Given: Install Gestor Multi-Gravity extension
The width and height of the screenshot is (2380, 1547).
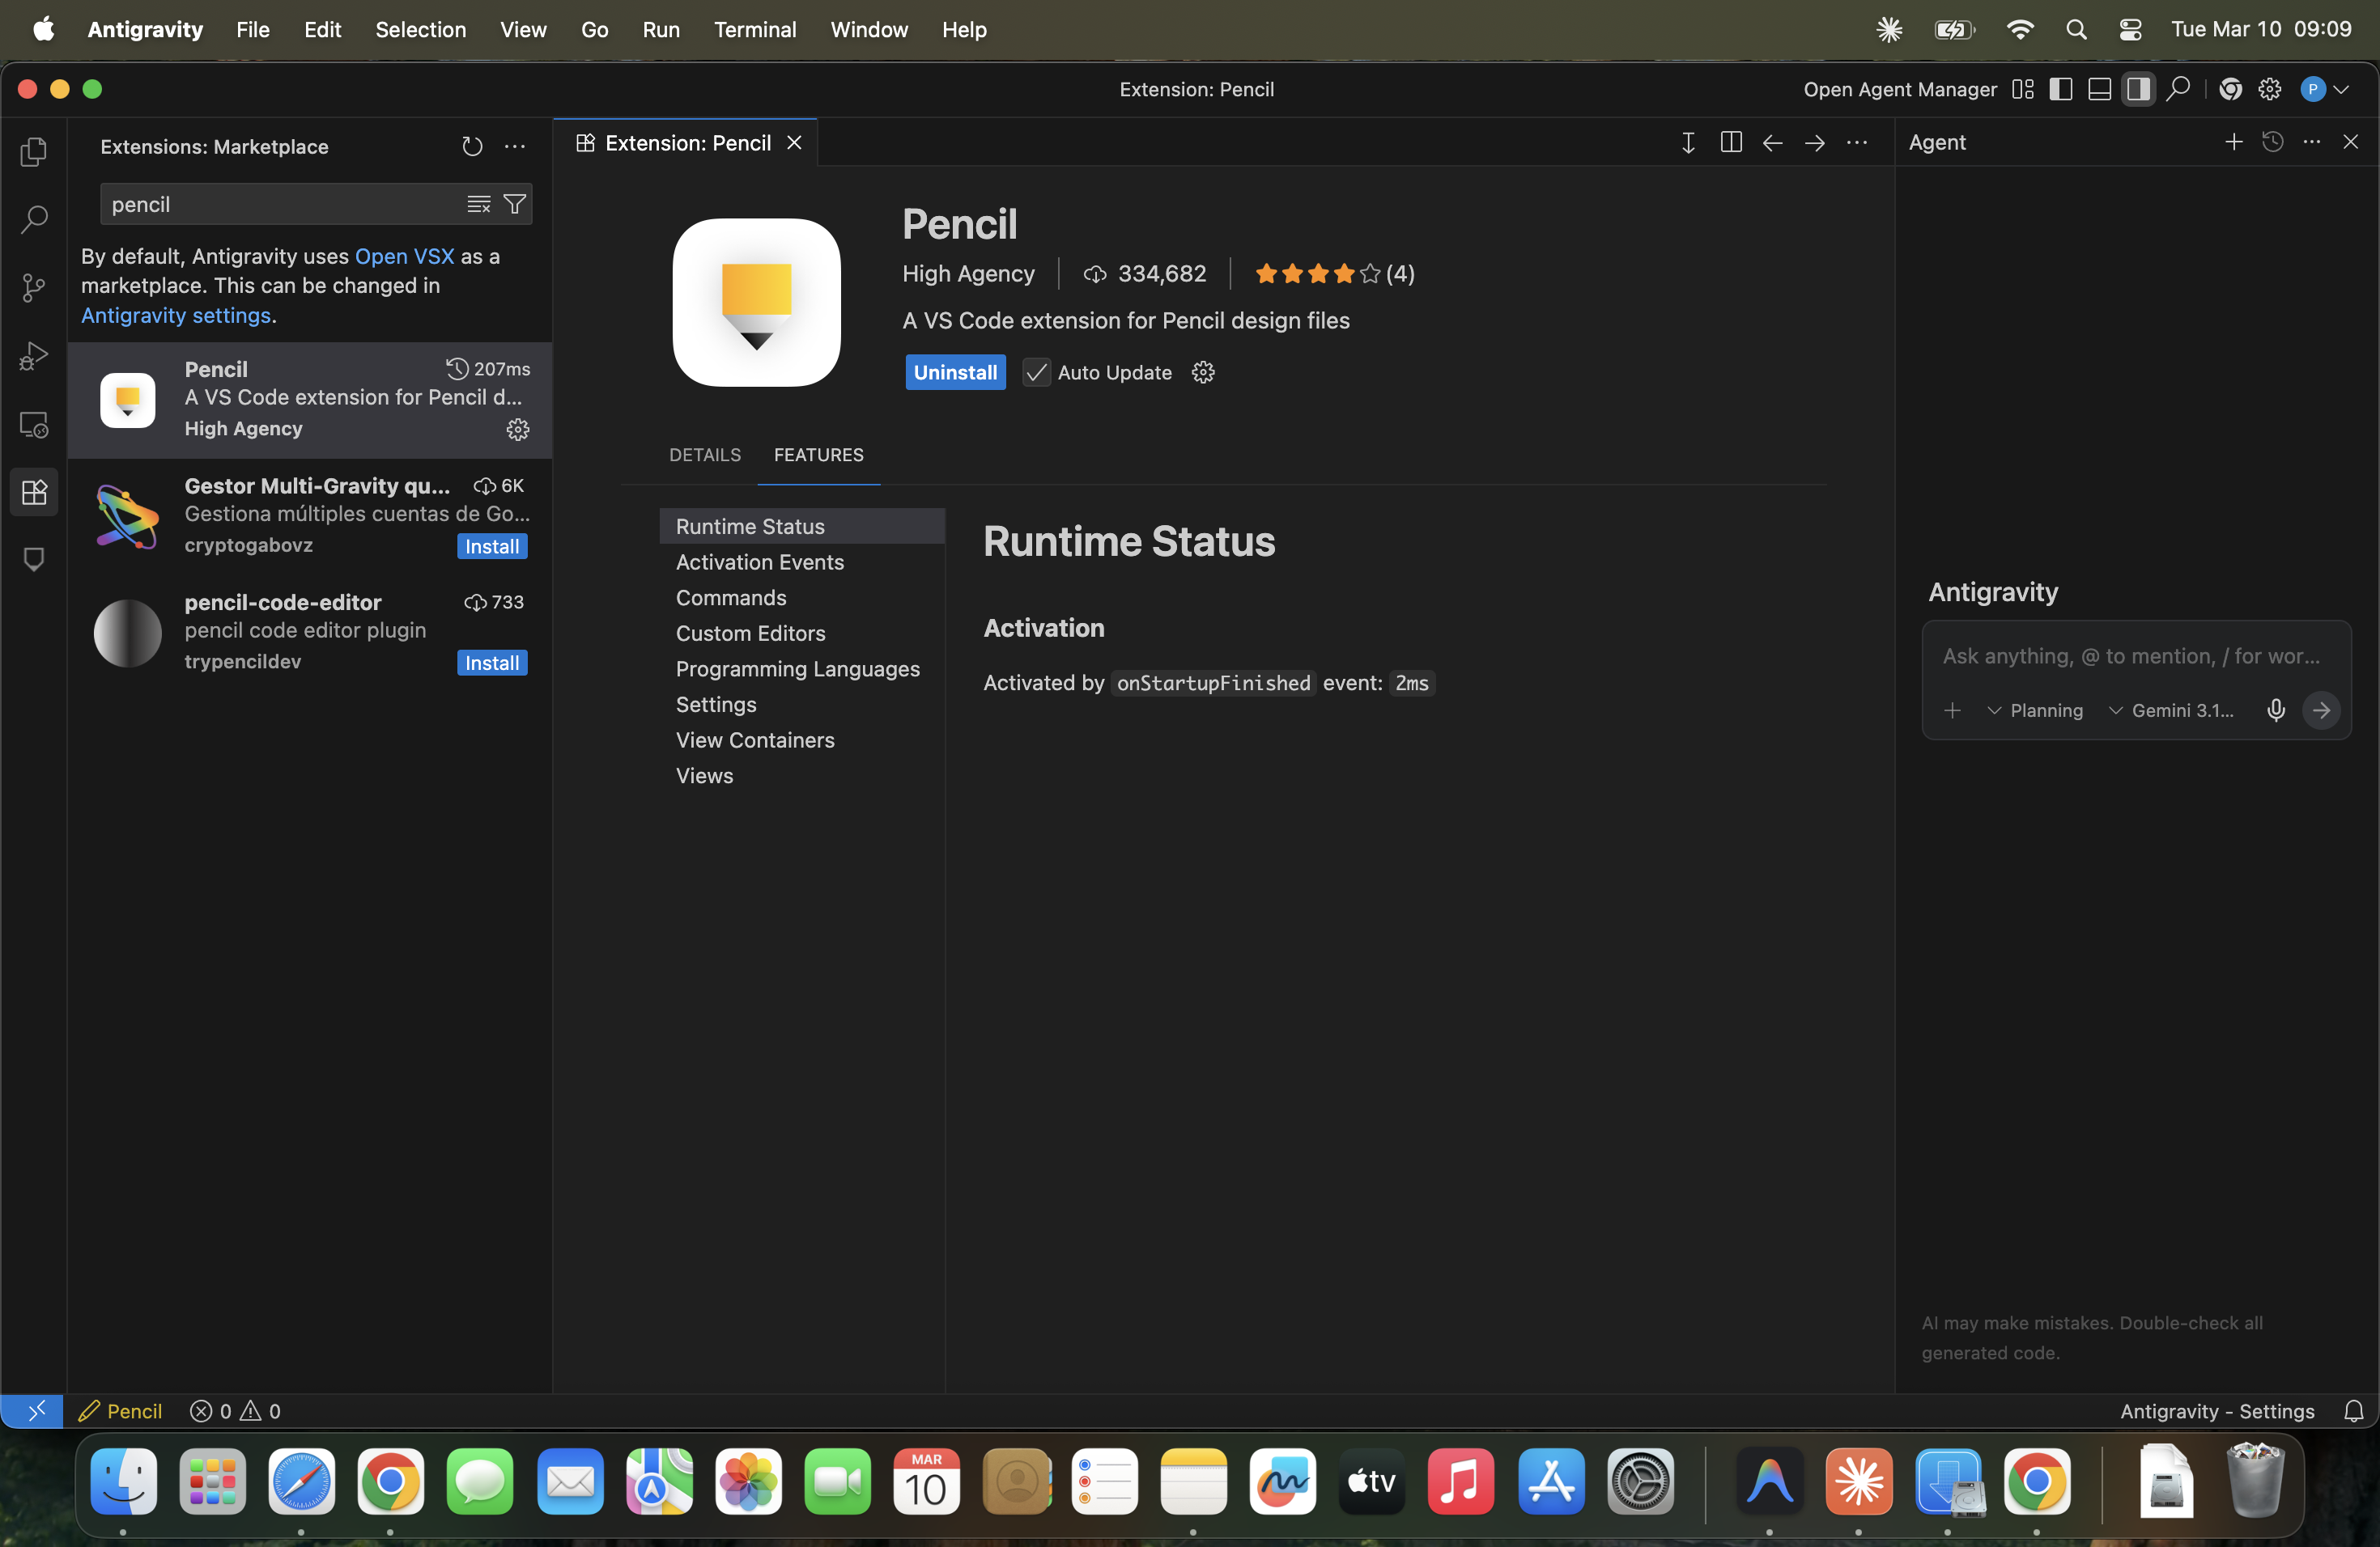Looking at the screenshot, I should click(492, 547).
